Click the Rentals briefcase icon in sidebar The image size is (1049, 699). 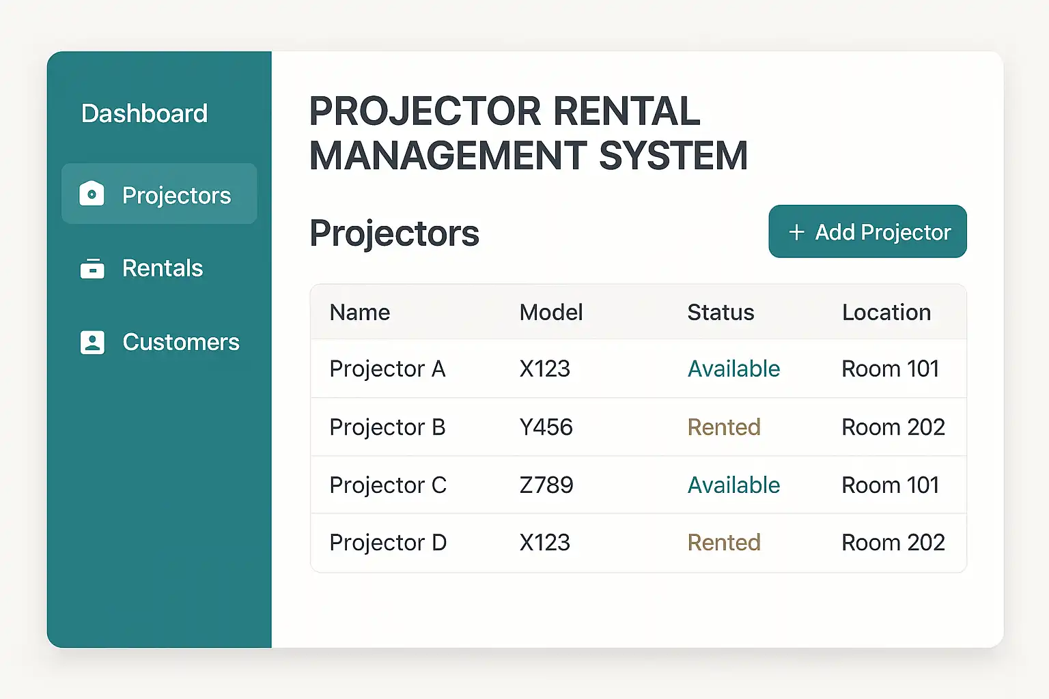pos(92,268)
